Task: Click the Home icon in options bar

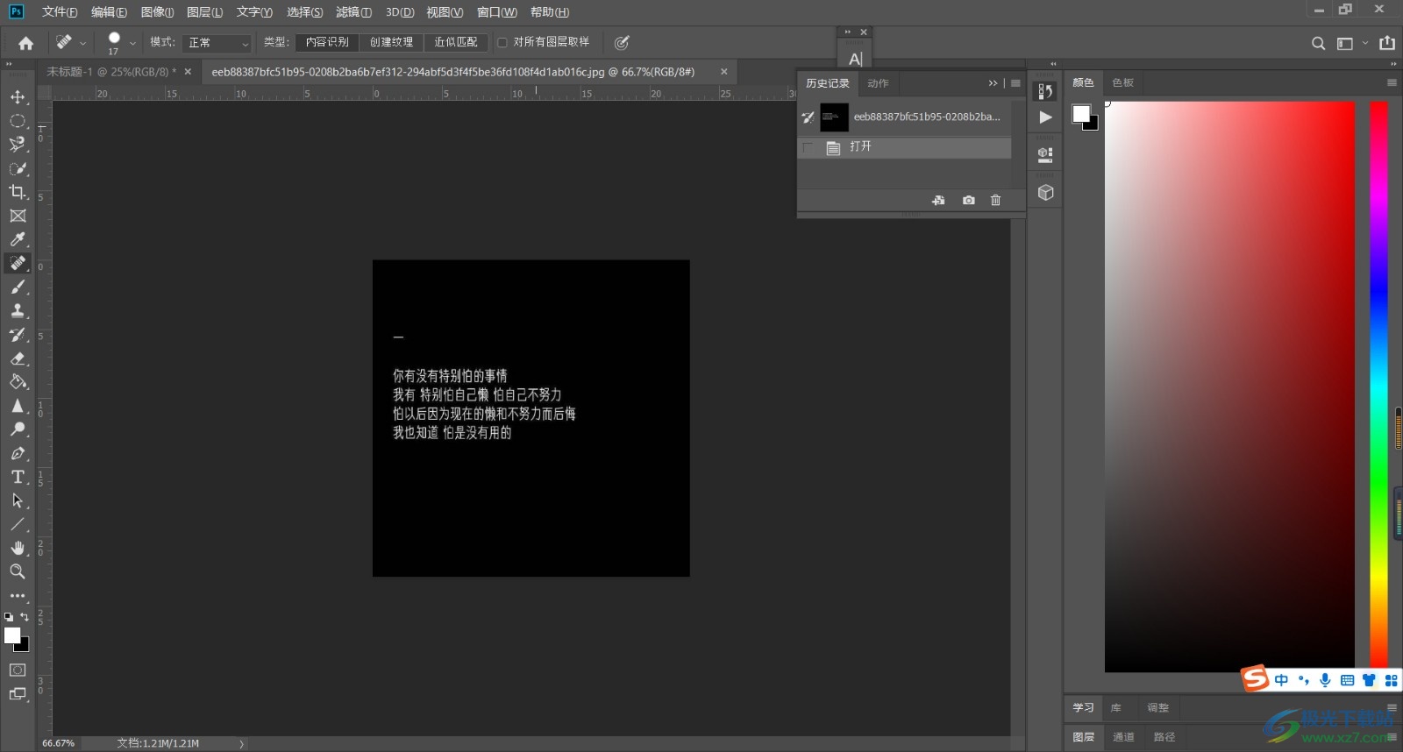Action: (25, 42)
